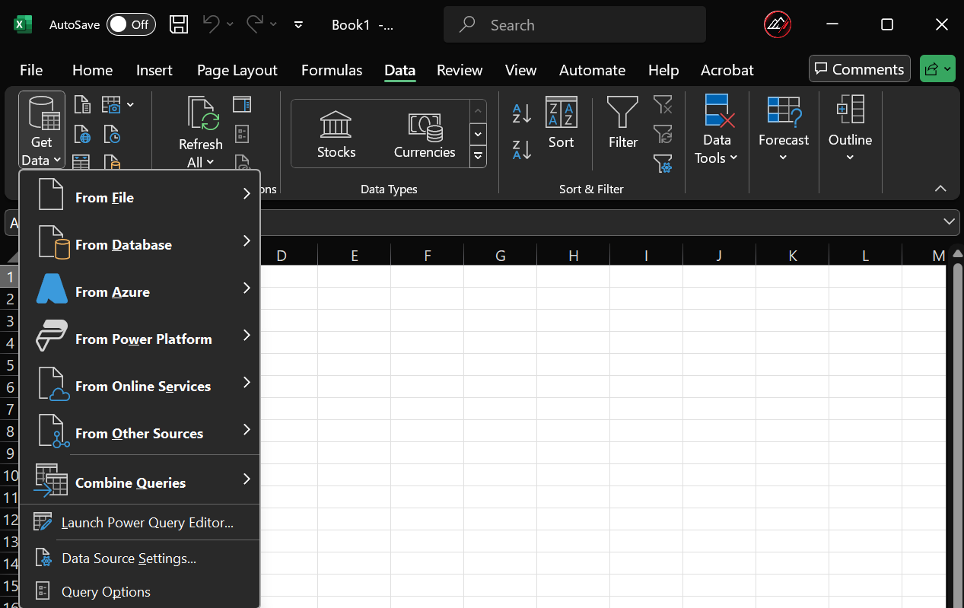The image size is (964, 608).
Task: Switch to the Insert tab
Action: click(x=154, y=70)
